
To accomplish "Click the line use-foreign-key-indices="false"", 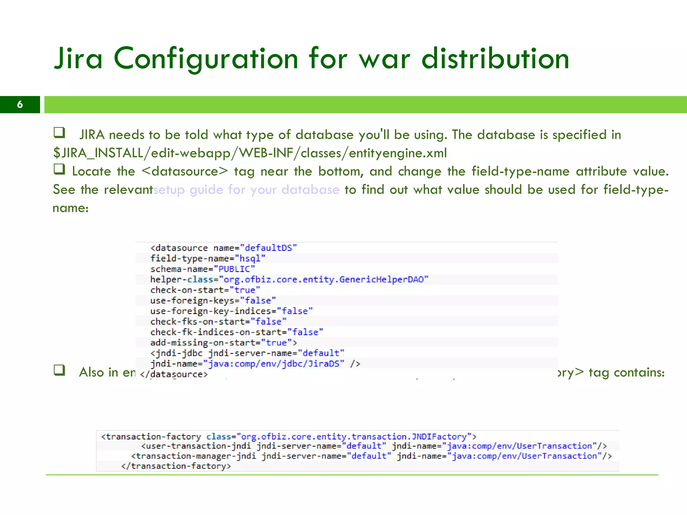I will tap(231, 311).
